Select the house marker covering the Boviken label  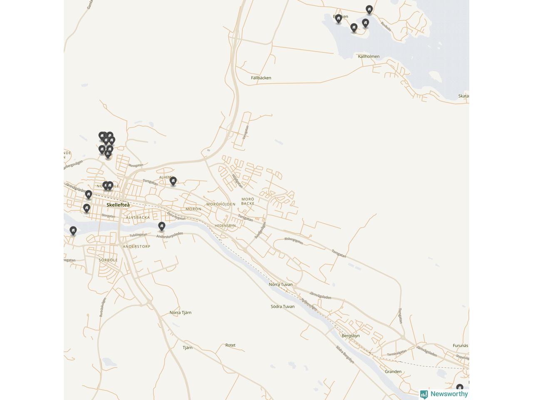339,18
